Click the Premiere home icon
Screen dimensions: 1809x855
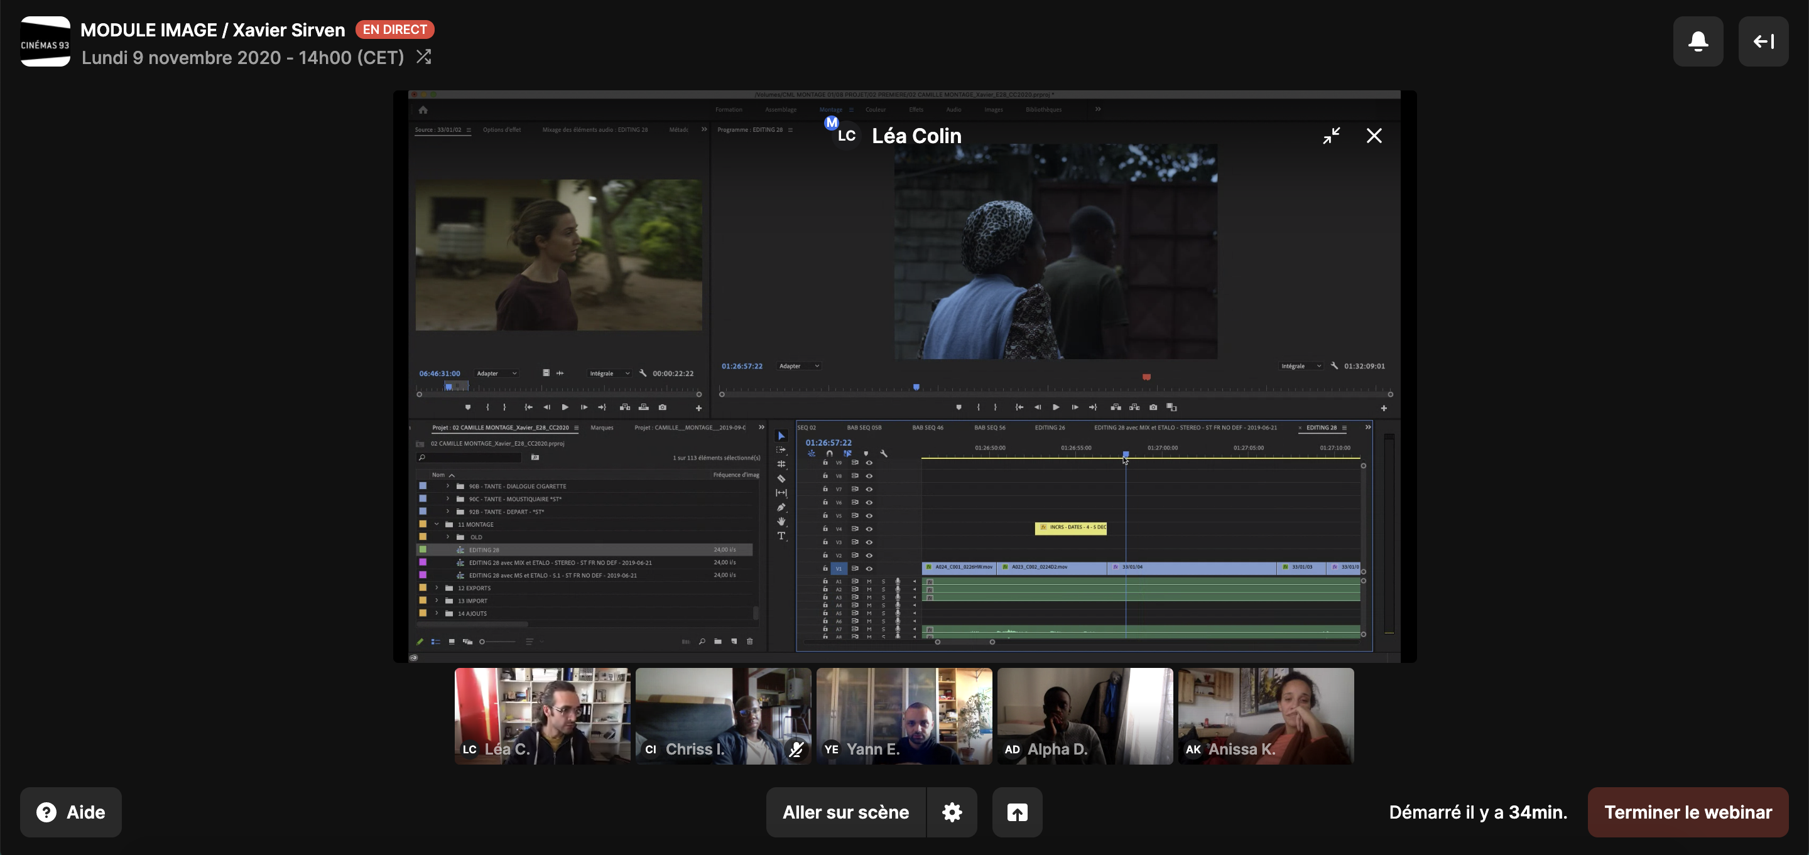coord(423,109)
